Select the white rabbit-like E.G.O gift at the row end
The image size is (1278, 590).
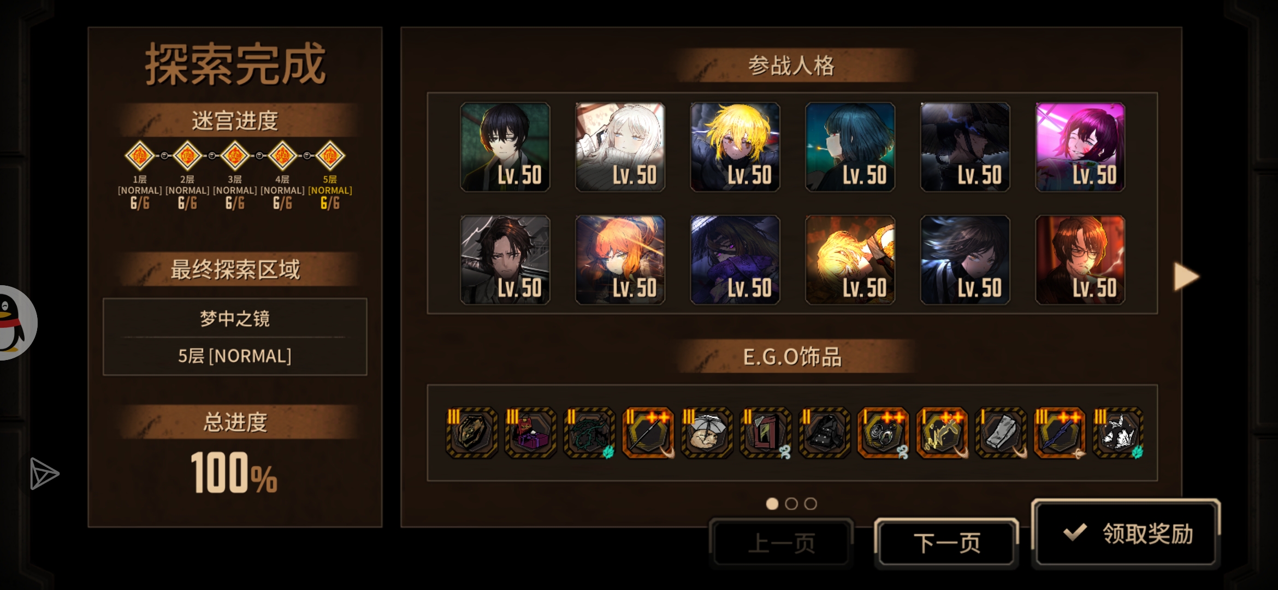(x=1118, y=433)
